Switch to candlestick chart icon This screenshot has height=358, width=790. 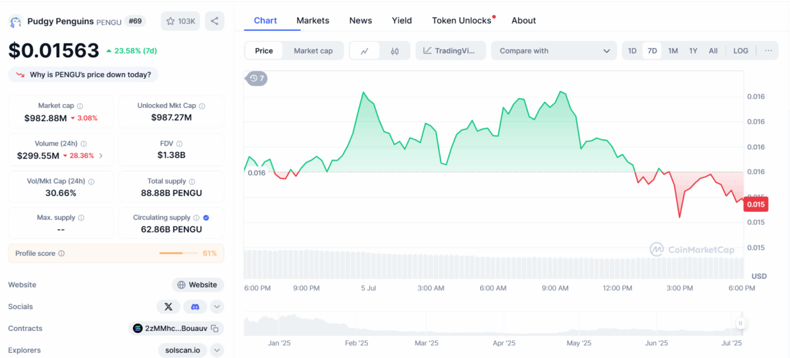click(x=395, y=51)
